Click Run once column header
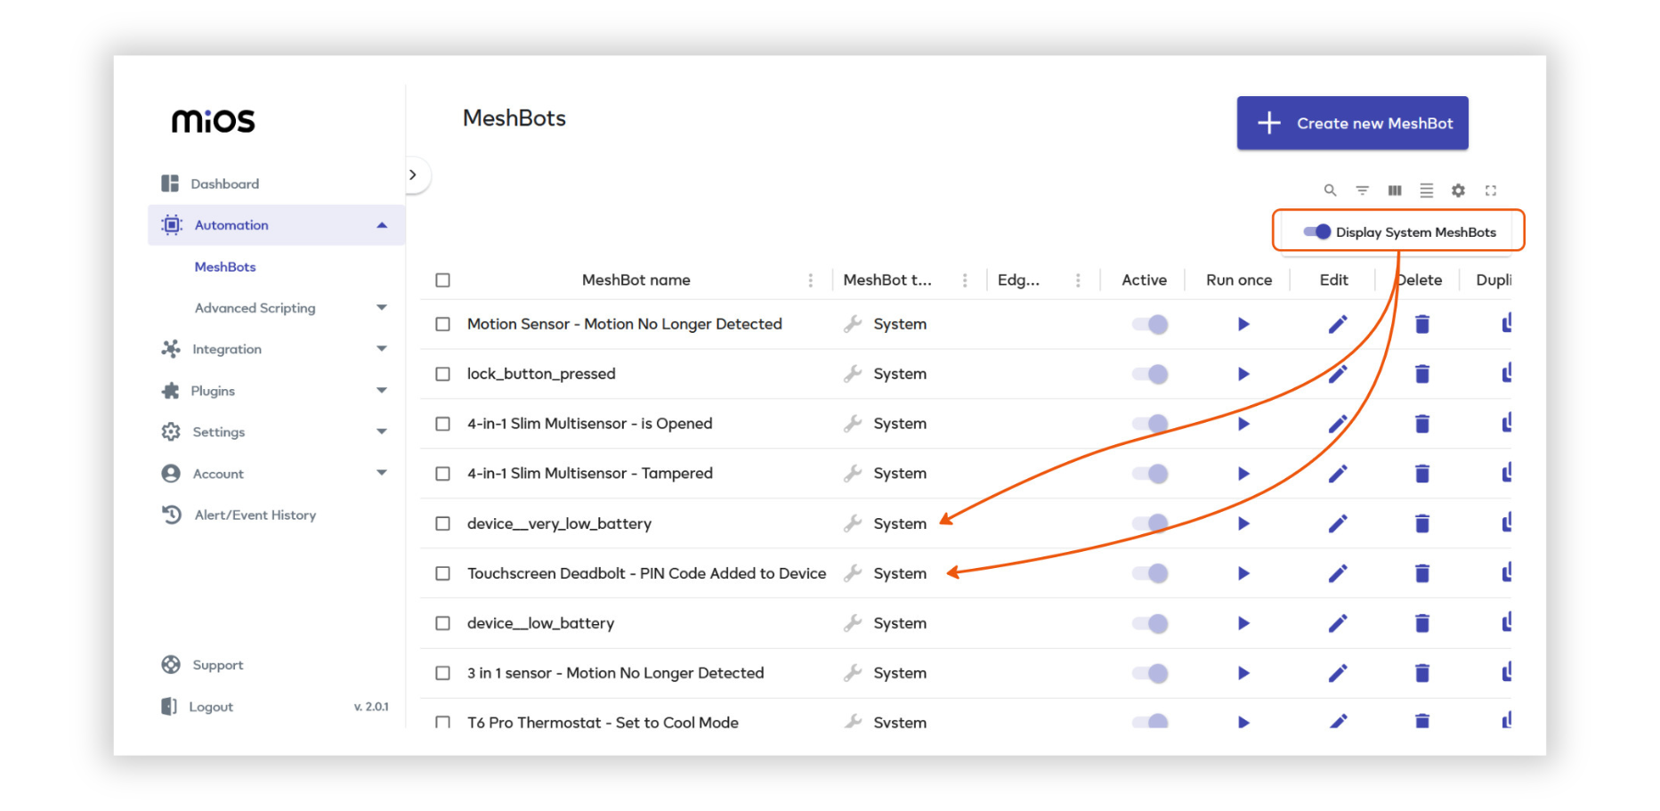This screenshot has width=1660, height=811. pyautogui.click(x=1239, y=280)
